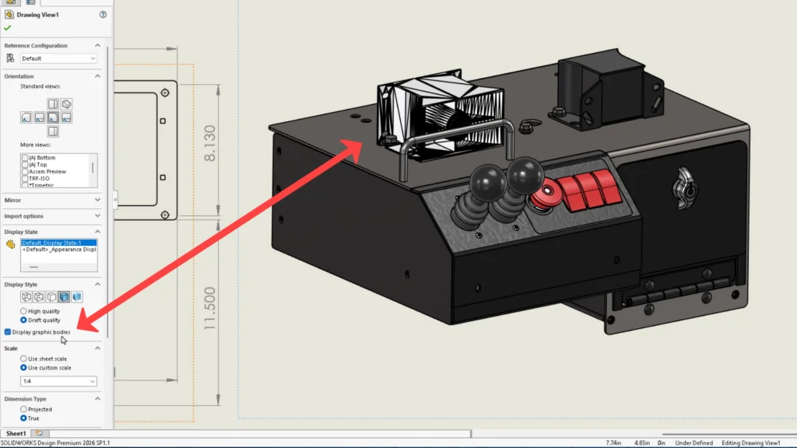Select the Isometric standard view icon
The height and width of the screenshot is (448, 797).
[67, 103]
